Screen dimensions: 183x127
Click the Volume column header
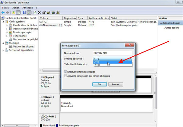(x=51, y=18)
